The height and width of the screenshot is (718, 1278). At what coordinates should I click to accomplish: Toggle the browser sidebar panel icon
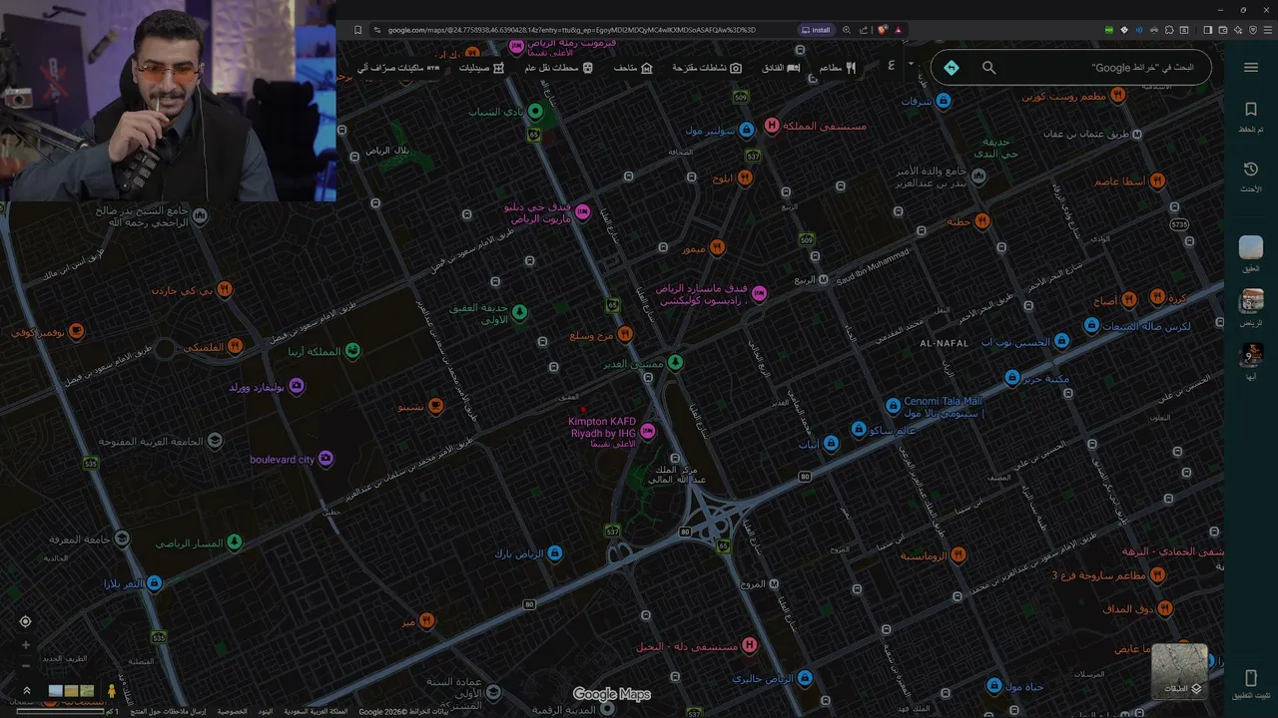(x=1207, y=30)
